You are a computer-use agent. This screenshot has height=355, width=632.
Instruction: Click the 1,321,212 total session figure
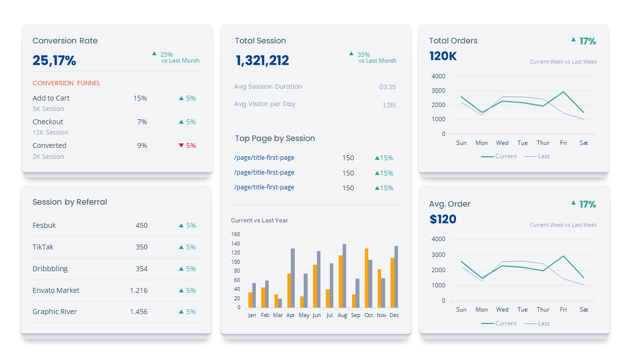coord(262,61)
